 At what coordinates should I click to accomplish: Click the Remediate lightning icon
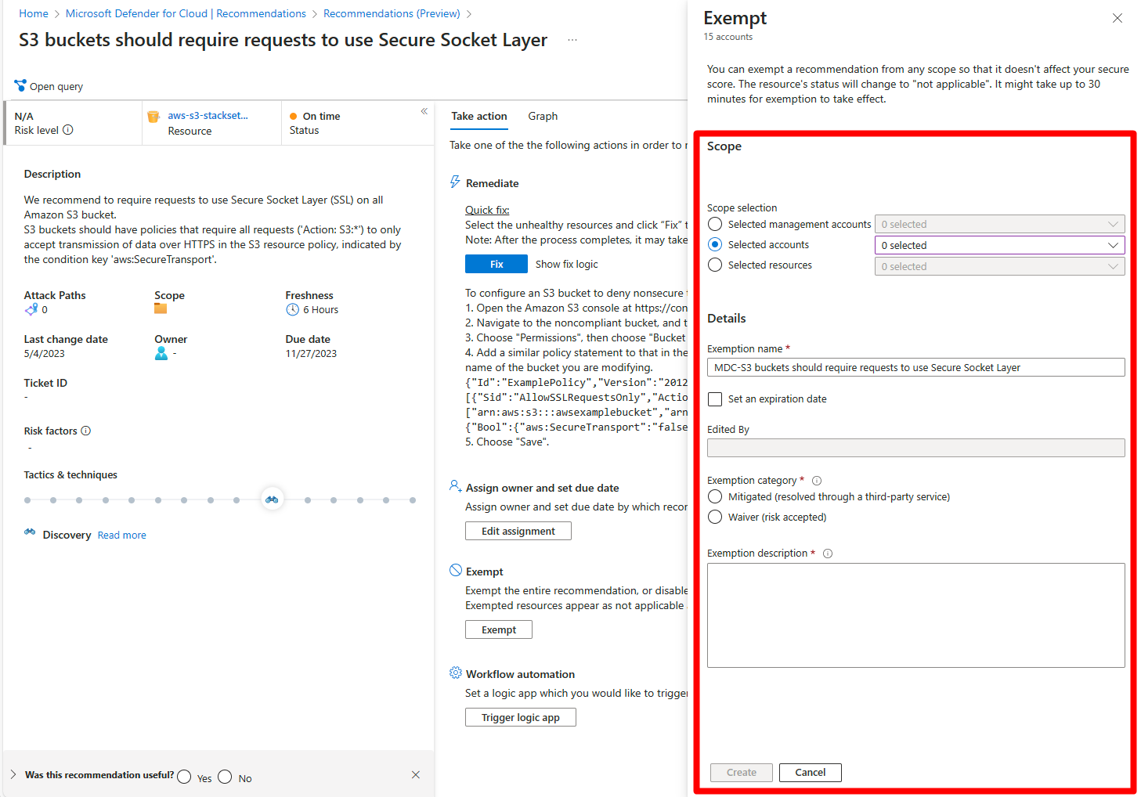[455, 182]
